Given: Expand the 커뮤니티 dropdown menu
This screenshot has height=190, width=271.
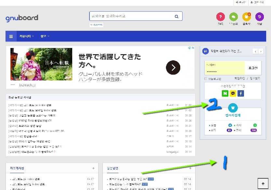Looking at the screenshot, I should pyautogui.click(x=27, y=36).
